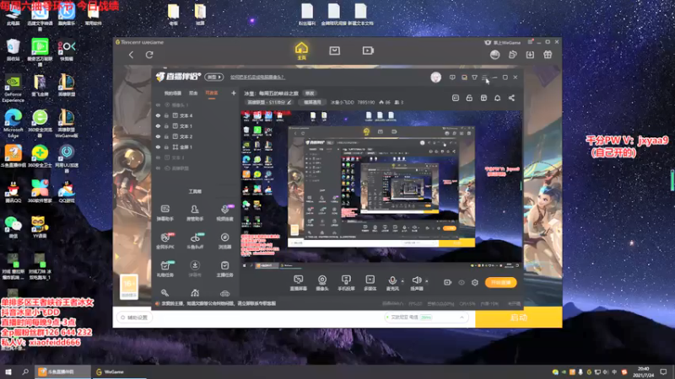Open the WeGame gift box icon
675x379 pixels.
coord(548,55)
